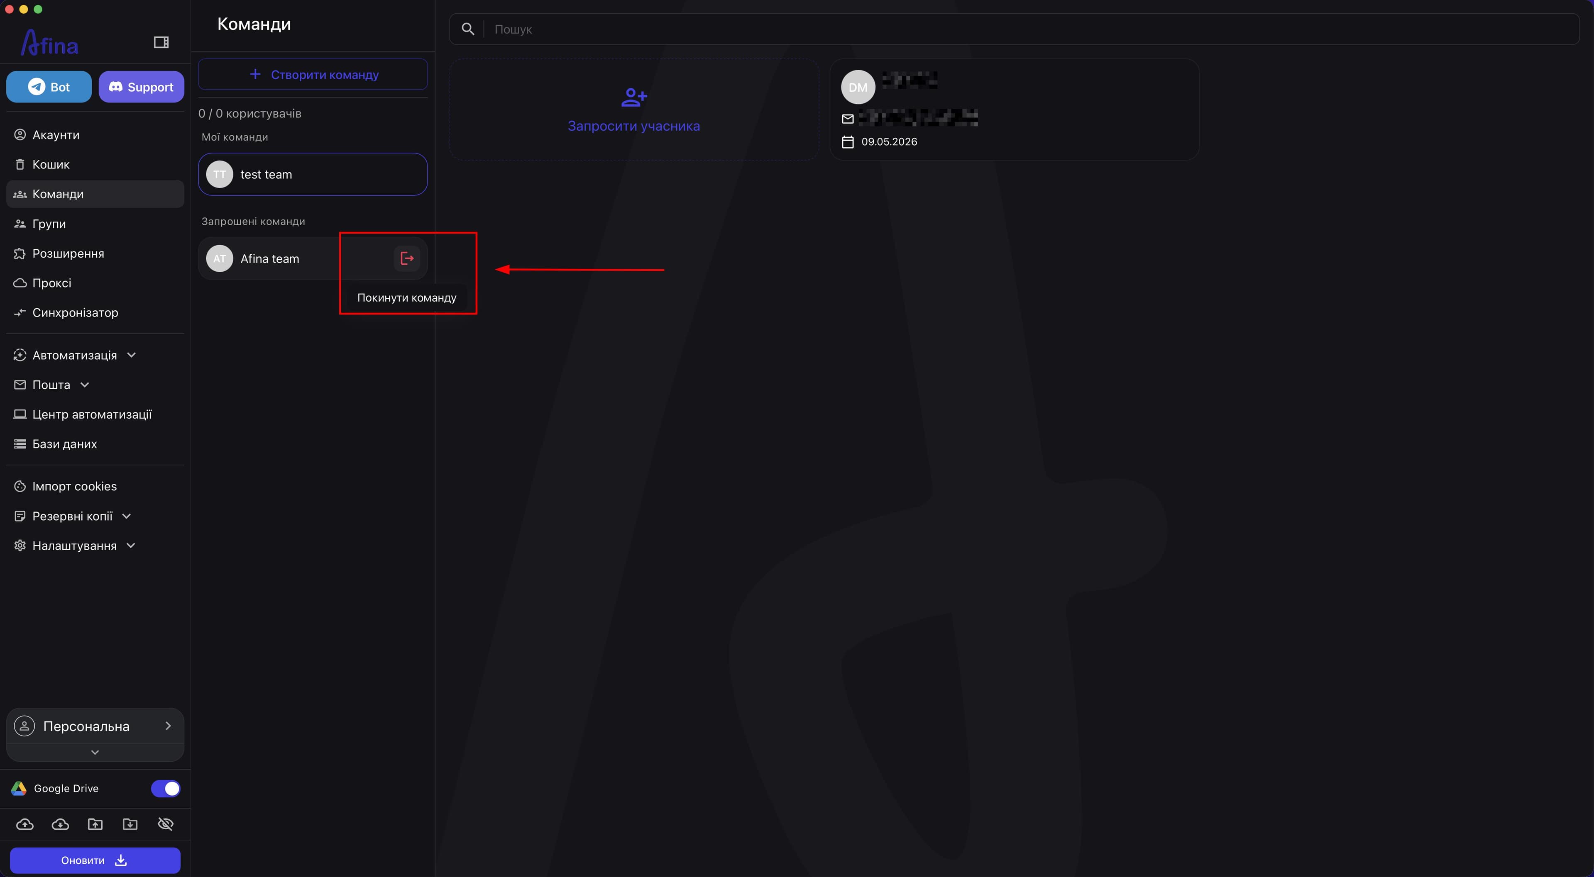Click the cloud upload icon
The image size is (1594, 877).
(x=25, y=824)
